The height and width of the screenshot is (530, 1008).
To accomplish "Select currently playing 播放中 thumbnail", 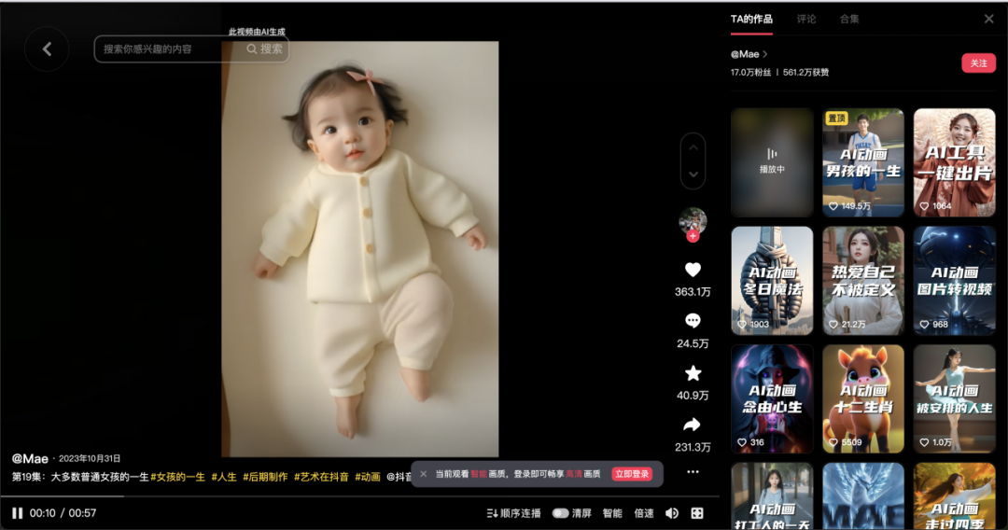I will pyautogui.click(x=772, y=162).
